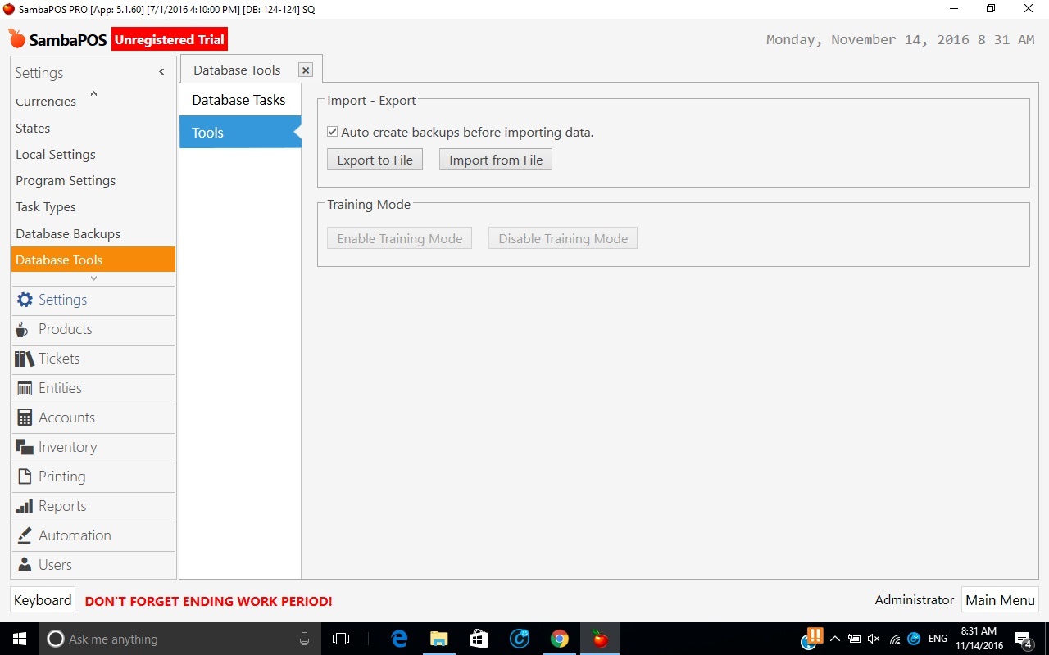Click the Administrator user label
The width and height of the screenshot is (1049, 655).
[x=914, y=600]
